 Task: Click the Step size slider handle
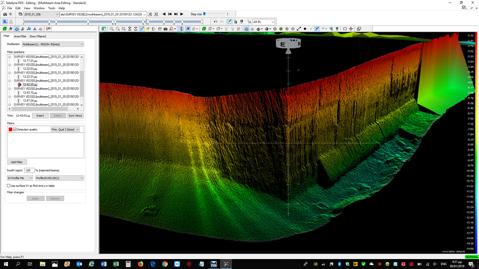205,14
